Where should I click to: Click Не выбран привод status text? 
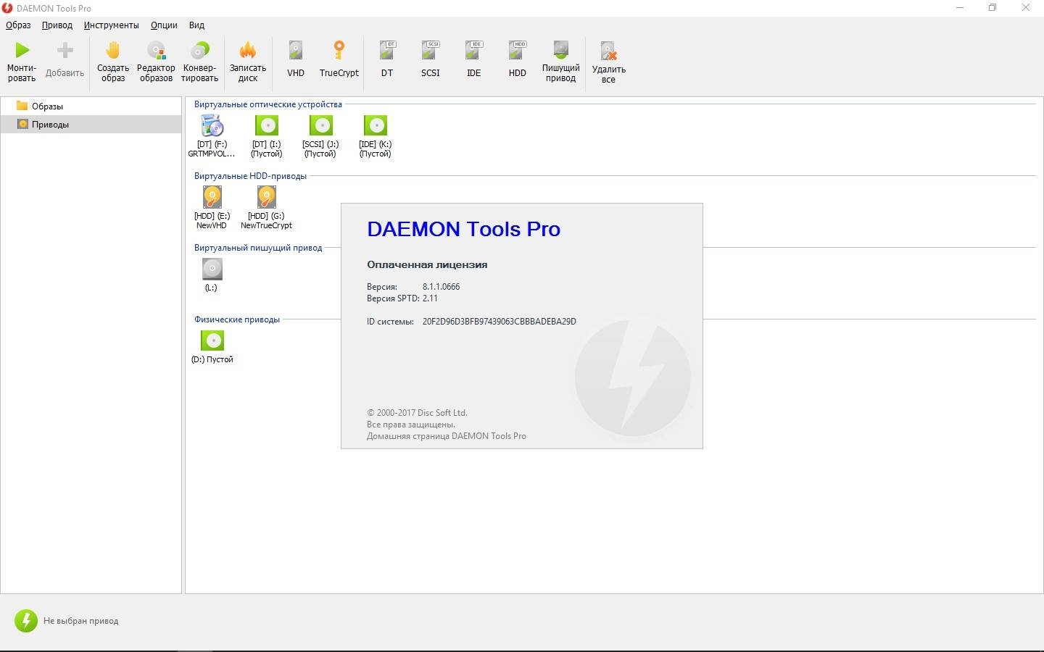click(x=80, y=621)
